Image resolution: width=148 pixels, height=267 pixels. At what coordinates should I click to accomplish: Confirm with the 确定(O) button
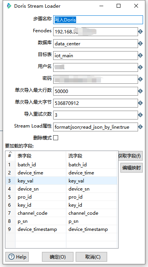point(58,257)
